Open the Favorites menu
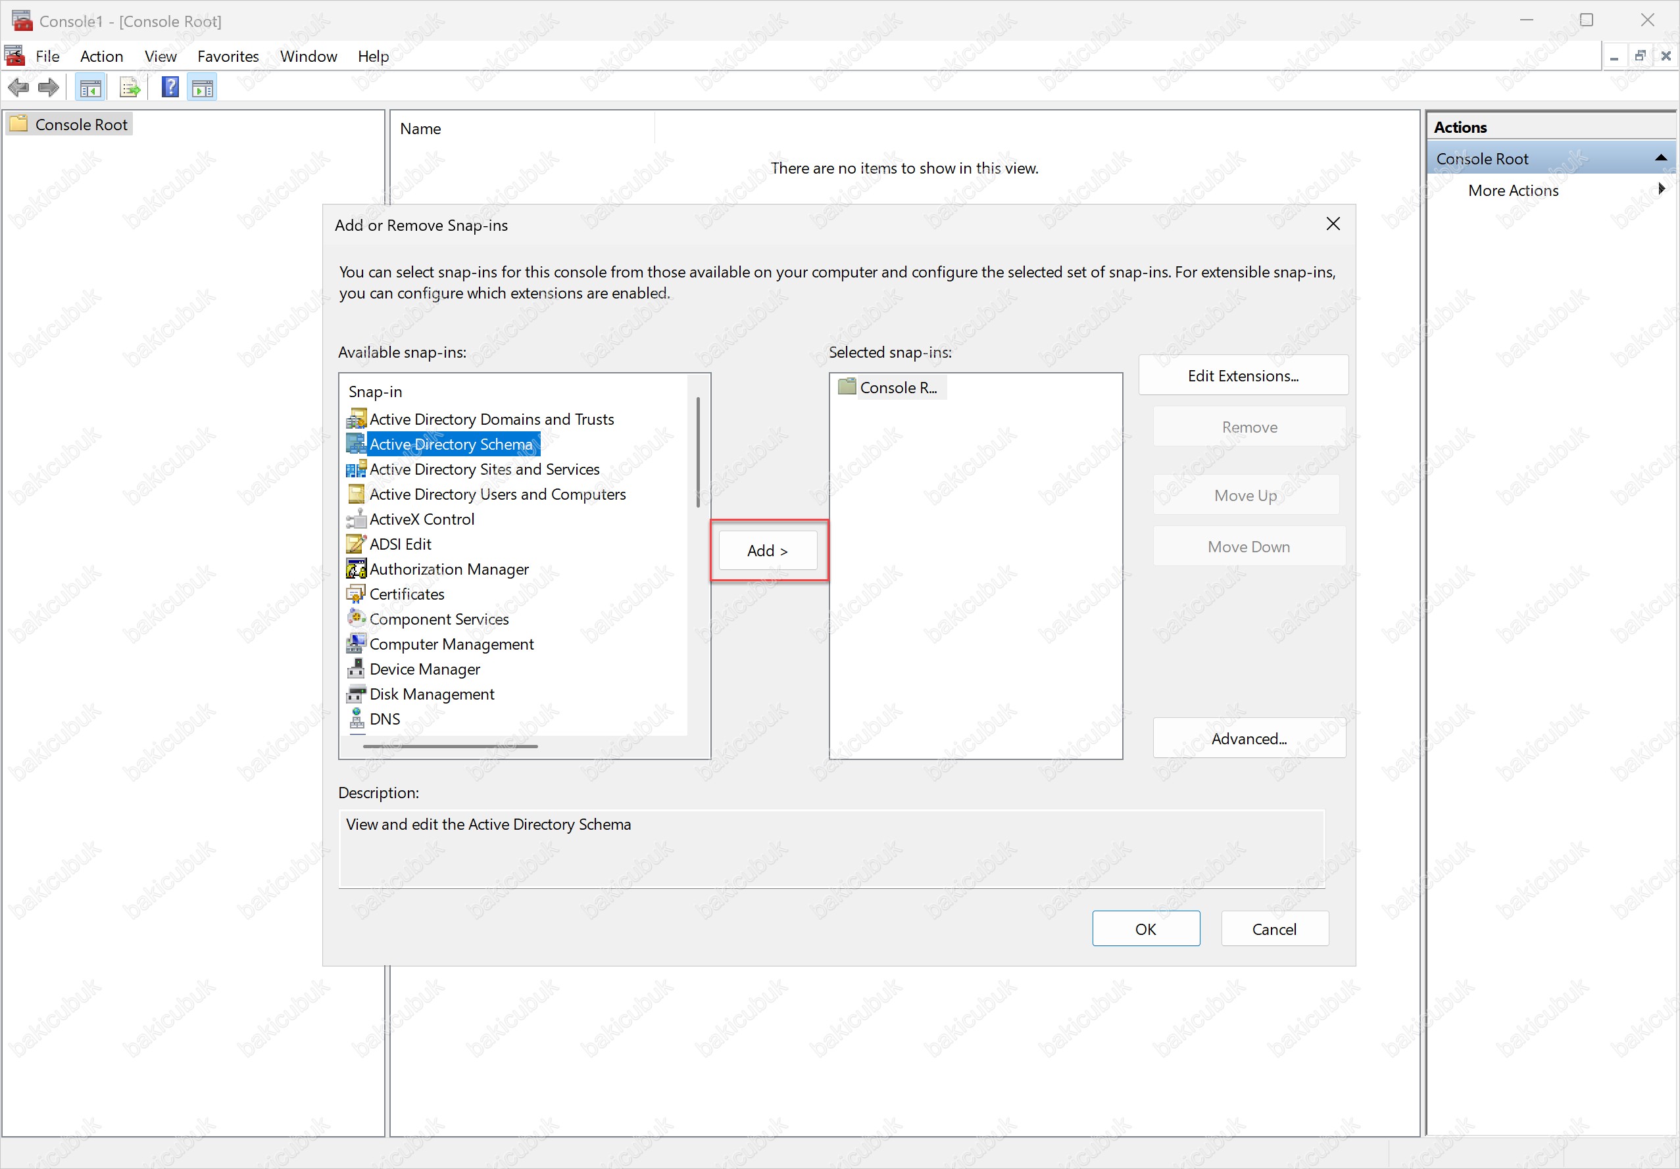 click(x=228, y=57)
